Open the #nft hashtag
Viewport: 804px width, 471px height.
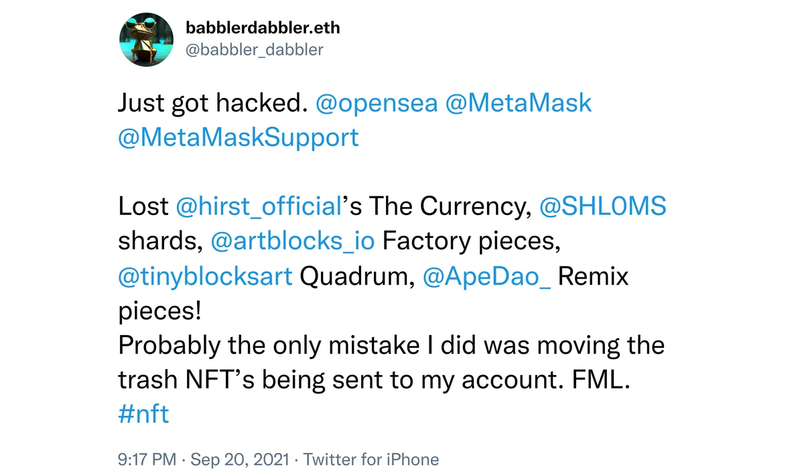tap(143, 413)
